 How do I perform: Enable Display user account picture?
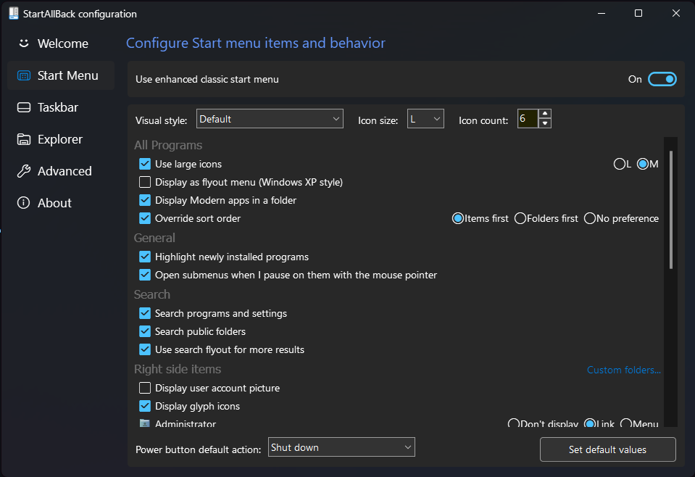[x=145, y=388]
